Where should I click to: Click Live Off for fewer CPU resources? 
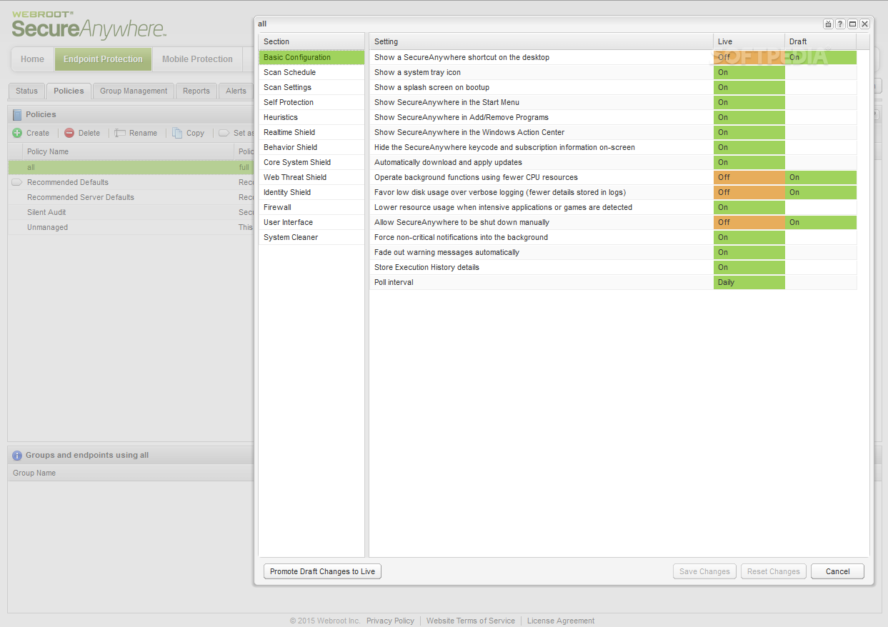click(x=749, y=177)
